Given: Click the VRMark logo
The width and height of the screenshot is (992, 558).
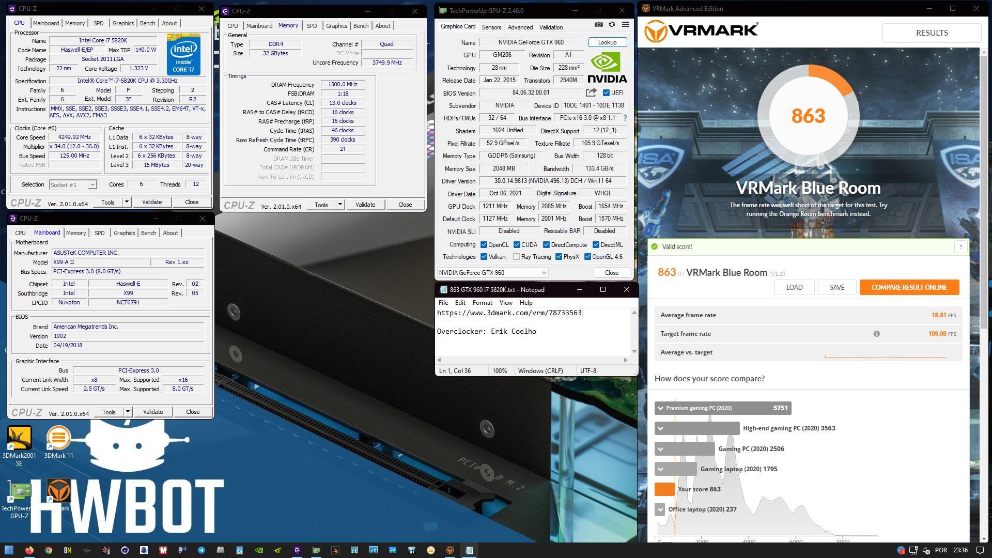Looking at the screenshot, I should pos(701,32).
